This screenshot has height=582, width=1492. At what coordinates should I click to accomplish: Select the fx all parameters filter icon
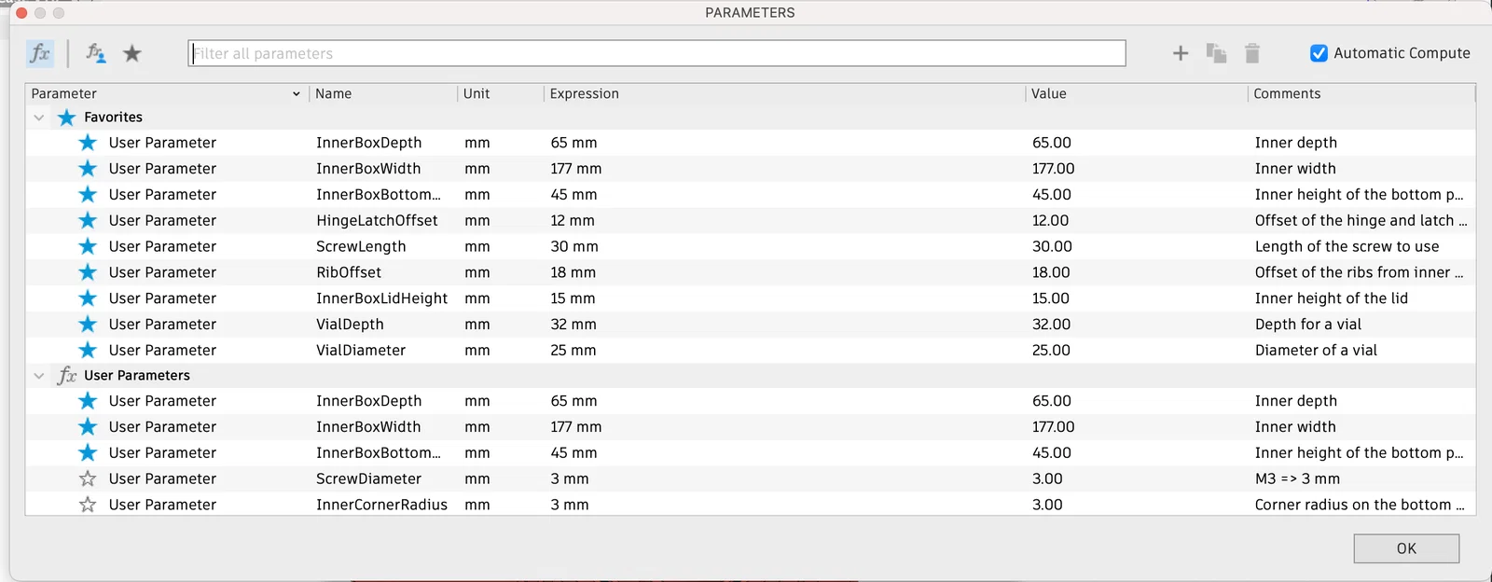coord(40,53)
